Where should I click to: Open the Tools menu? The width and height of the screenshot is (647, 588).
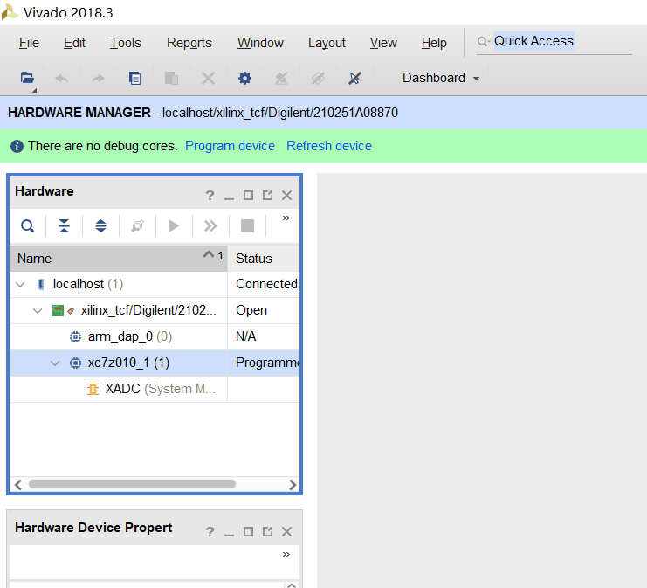coord(126,43)
